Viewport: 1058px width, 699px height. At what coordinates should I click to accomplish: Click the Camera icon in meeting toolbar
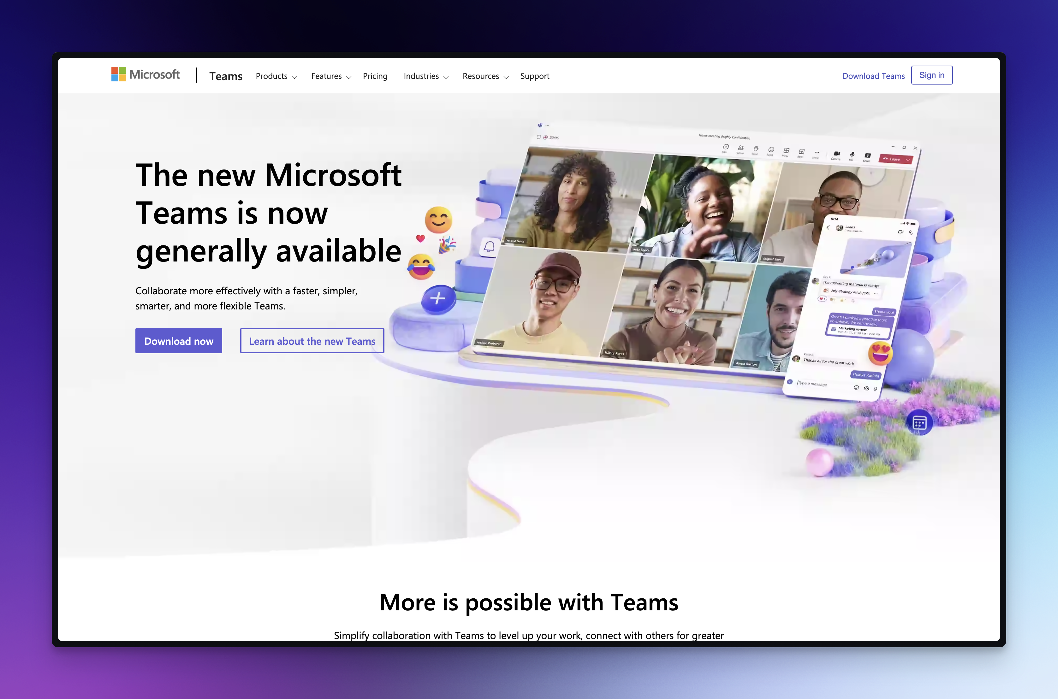coord(836,154)
